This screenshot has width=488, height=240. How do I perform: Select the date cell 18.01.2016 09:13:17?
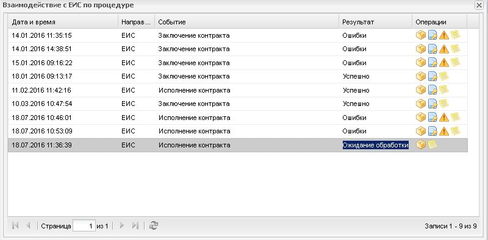41,76
